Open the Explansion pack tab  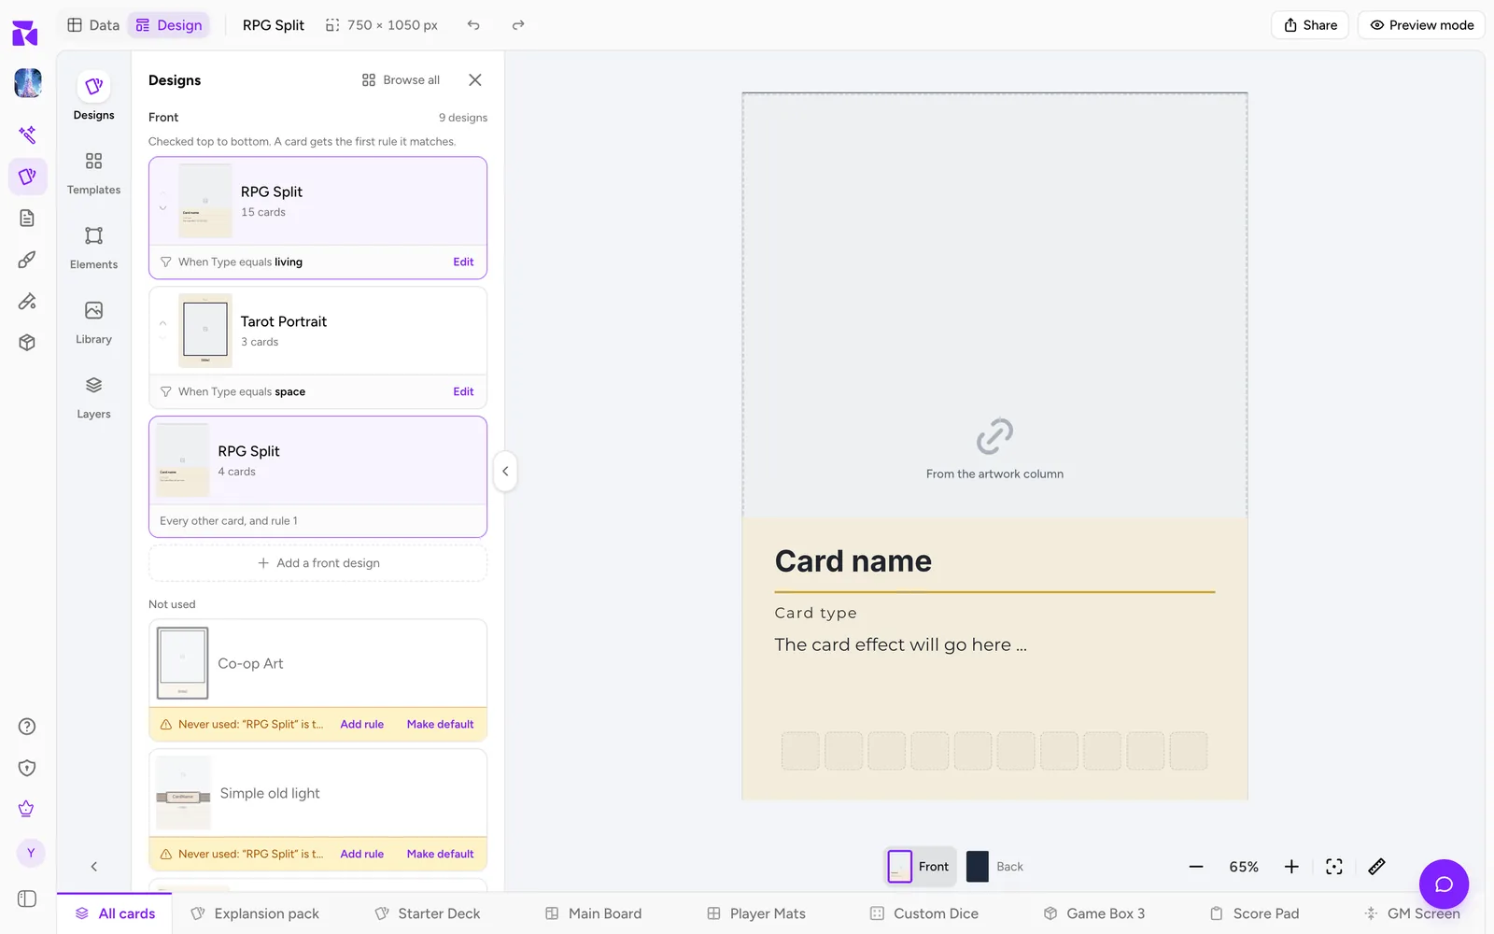coord(255,913)
